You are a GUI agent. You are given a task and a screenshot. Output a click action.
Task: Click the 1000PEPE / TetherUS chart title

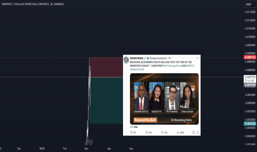[33, 4]
